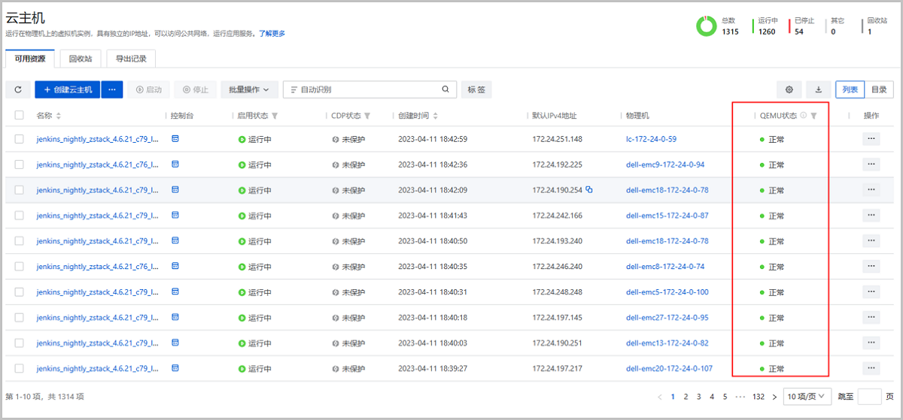Open the 了解更多 link
This screenshot has width=903, height=420.
(272, 33)
